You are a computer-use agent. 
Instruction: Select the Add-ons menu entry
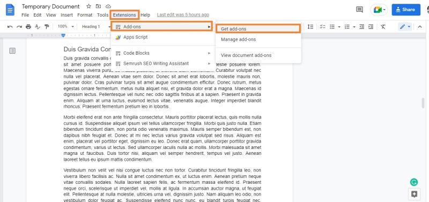(x=162, y=26)
